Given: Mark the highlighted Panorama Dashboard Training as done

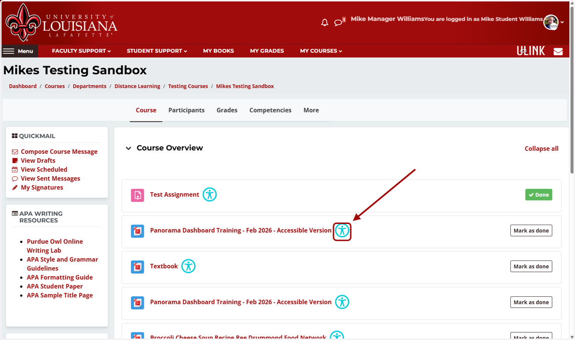Looking at the screenshot, I should coord(531,231).
